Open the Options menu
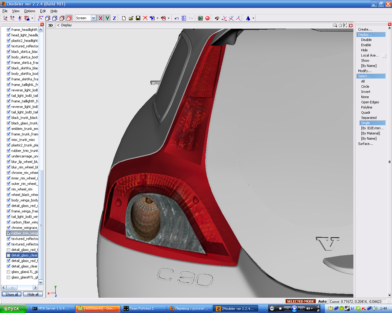This screenshot has height=313, width=392. click(30, 11)
